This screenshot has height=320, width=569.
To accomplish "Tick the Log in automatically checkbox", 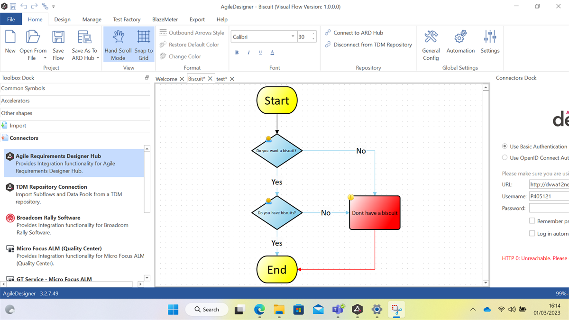I will click(x=532, y=233).
